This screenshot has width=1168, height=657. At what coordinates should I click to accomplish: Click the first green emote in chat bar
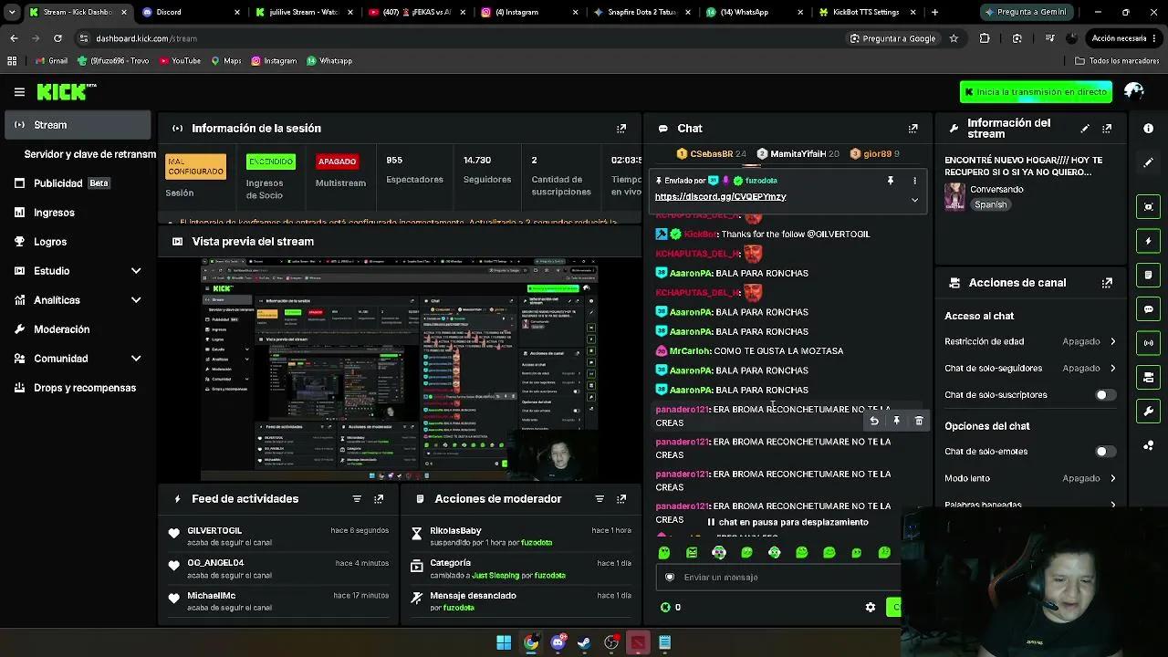pyautogui.click(x=664, y=552)
